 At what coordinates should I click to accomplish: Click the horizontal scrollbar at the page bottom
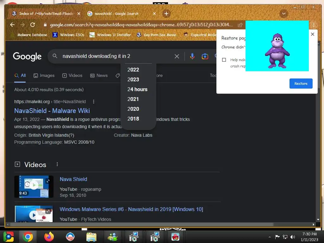coord(141,224)
